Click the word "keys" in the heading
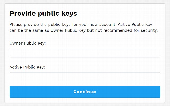Image resolution: width=170 pixels, height=106 pixels. point(69,14)
